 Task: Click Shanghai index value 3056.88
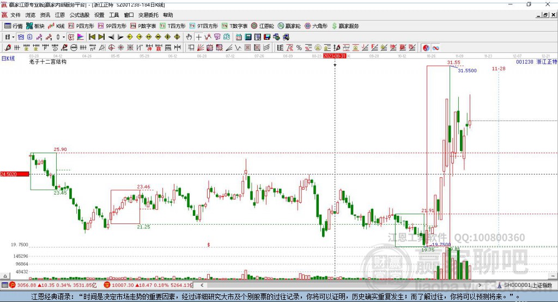tap(27, 285)
